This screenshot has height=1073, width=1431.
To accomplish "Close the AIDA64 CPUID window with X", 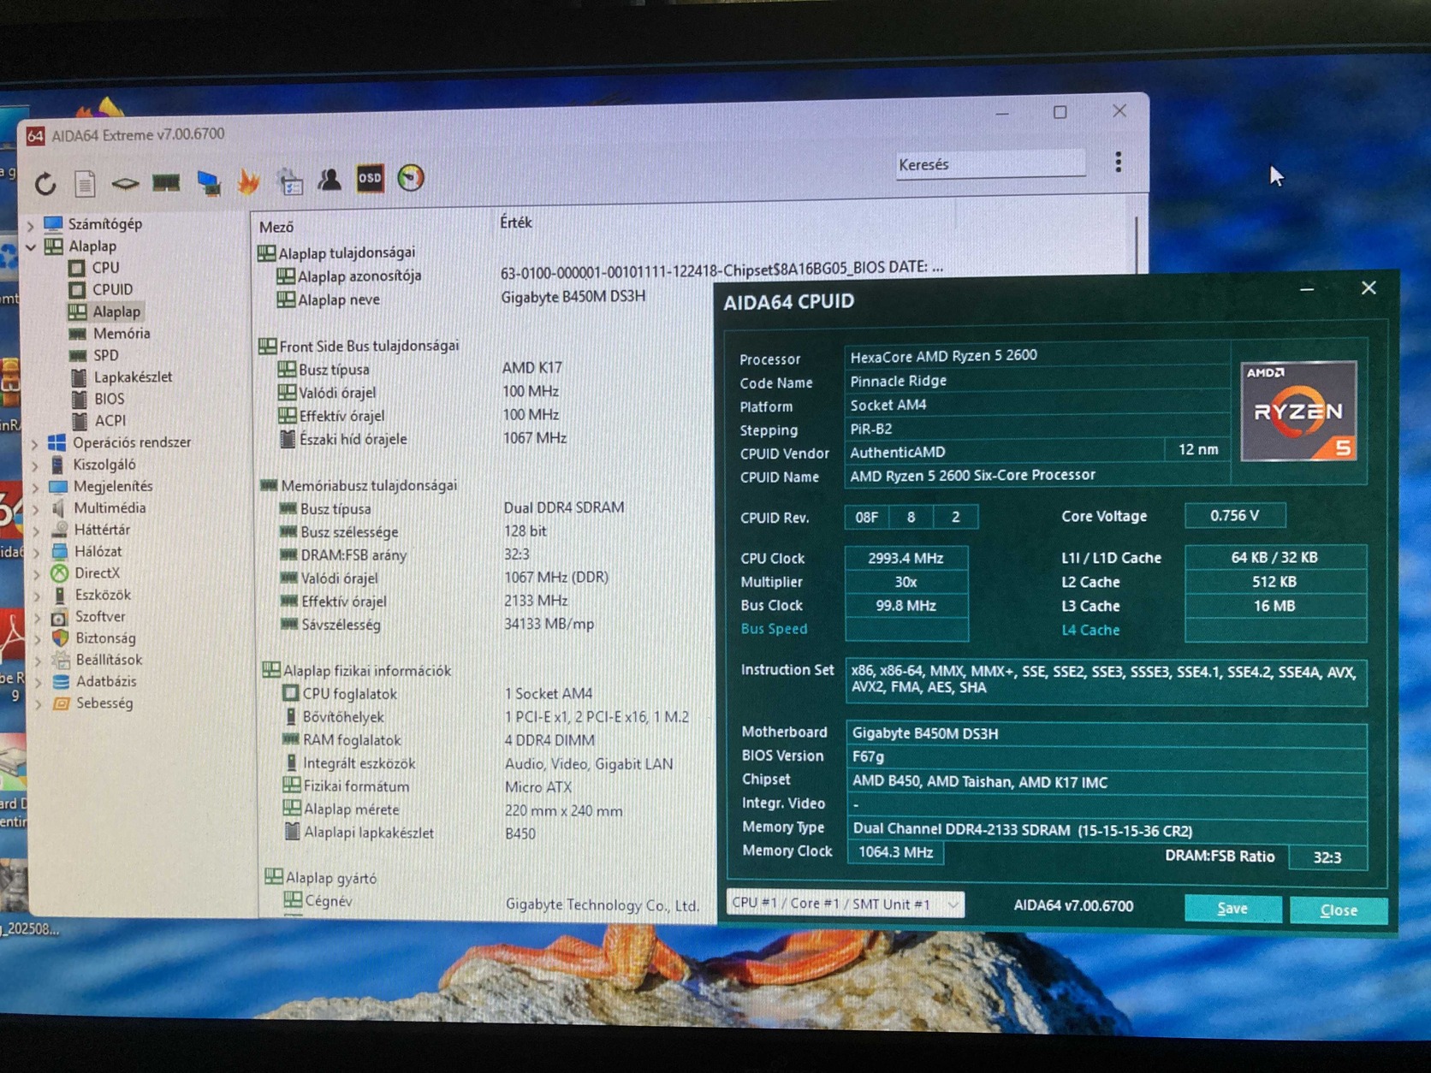I will 1369,288.
